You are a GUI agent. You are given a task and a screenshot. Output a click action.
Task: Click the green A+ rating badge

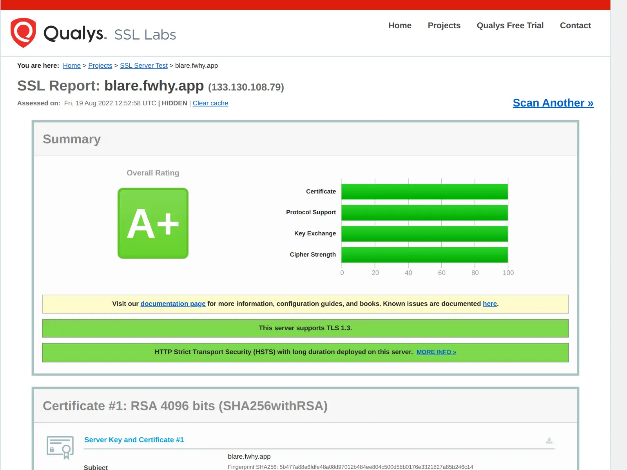(153, 223)
